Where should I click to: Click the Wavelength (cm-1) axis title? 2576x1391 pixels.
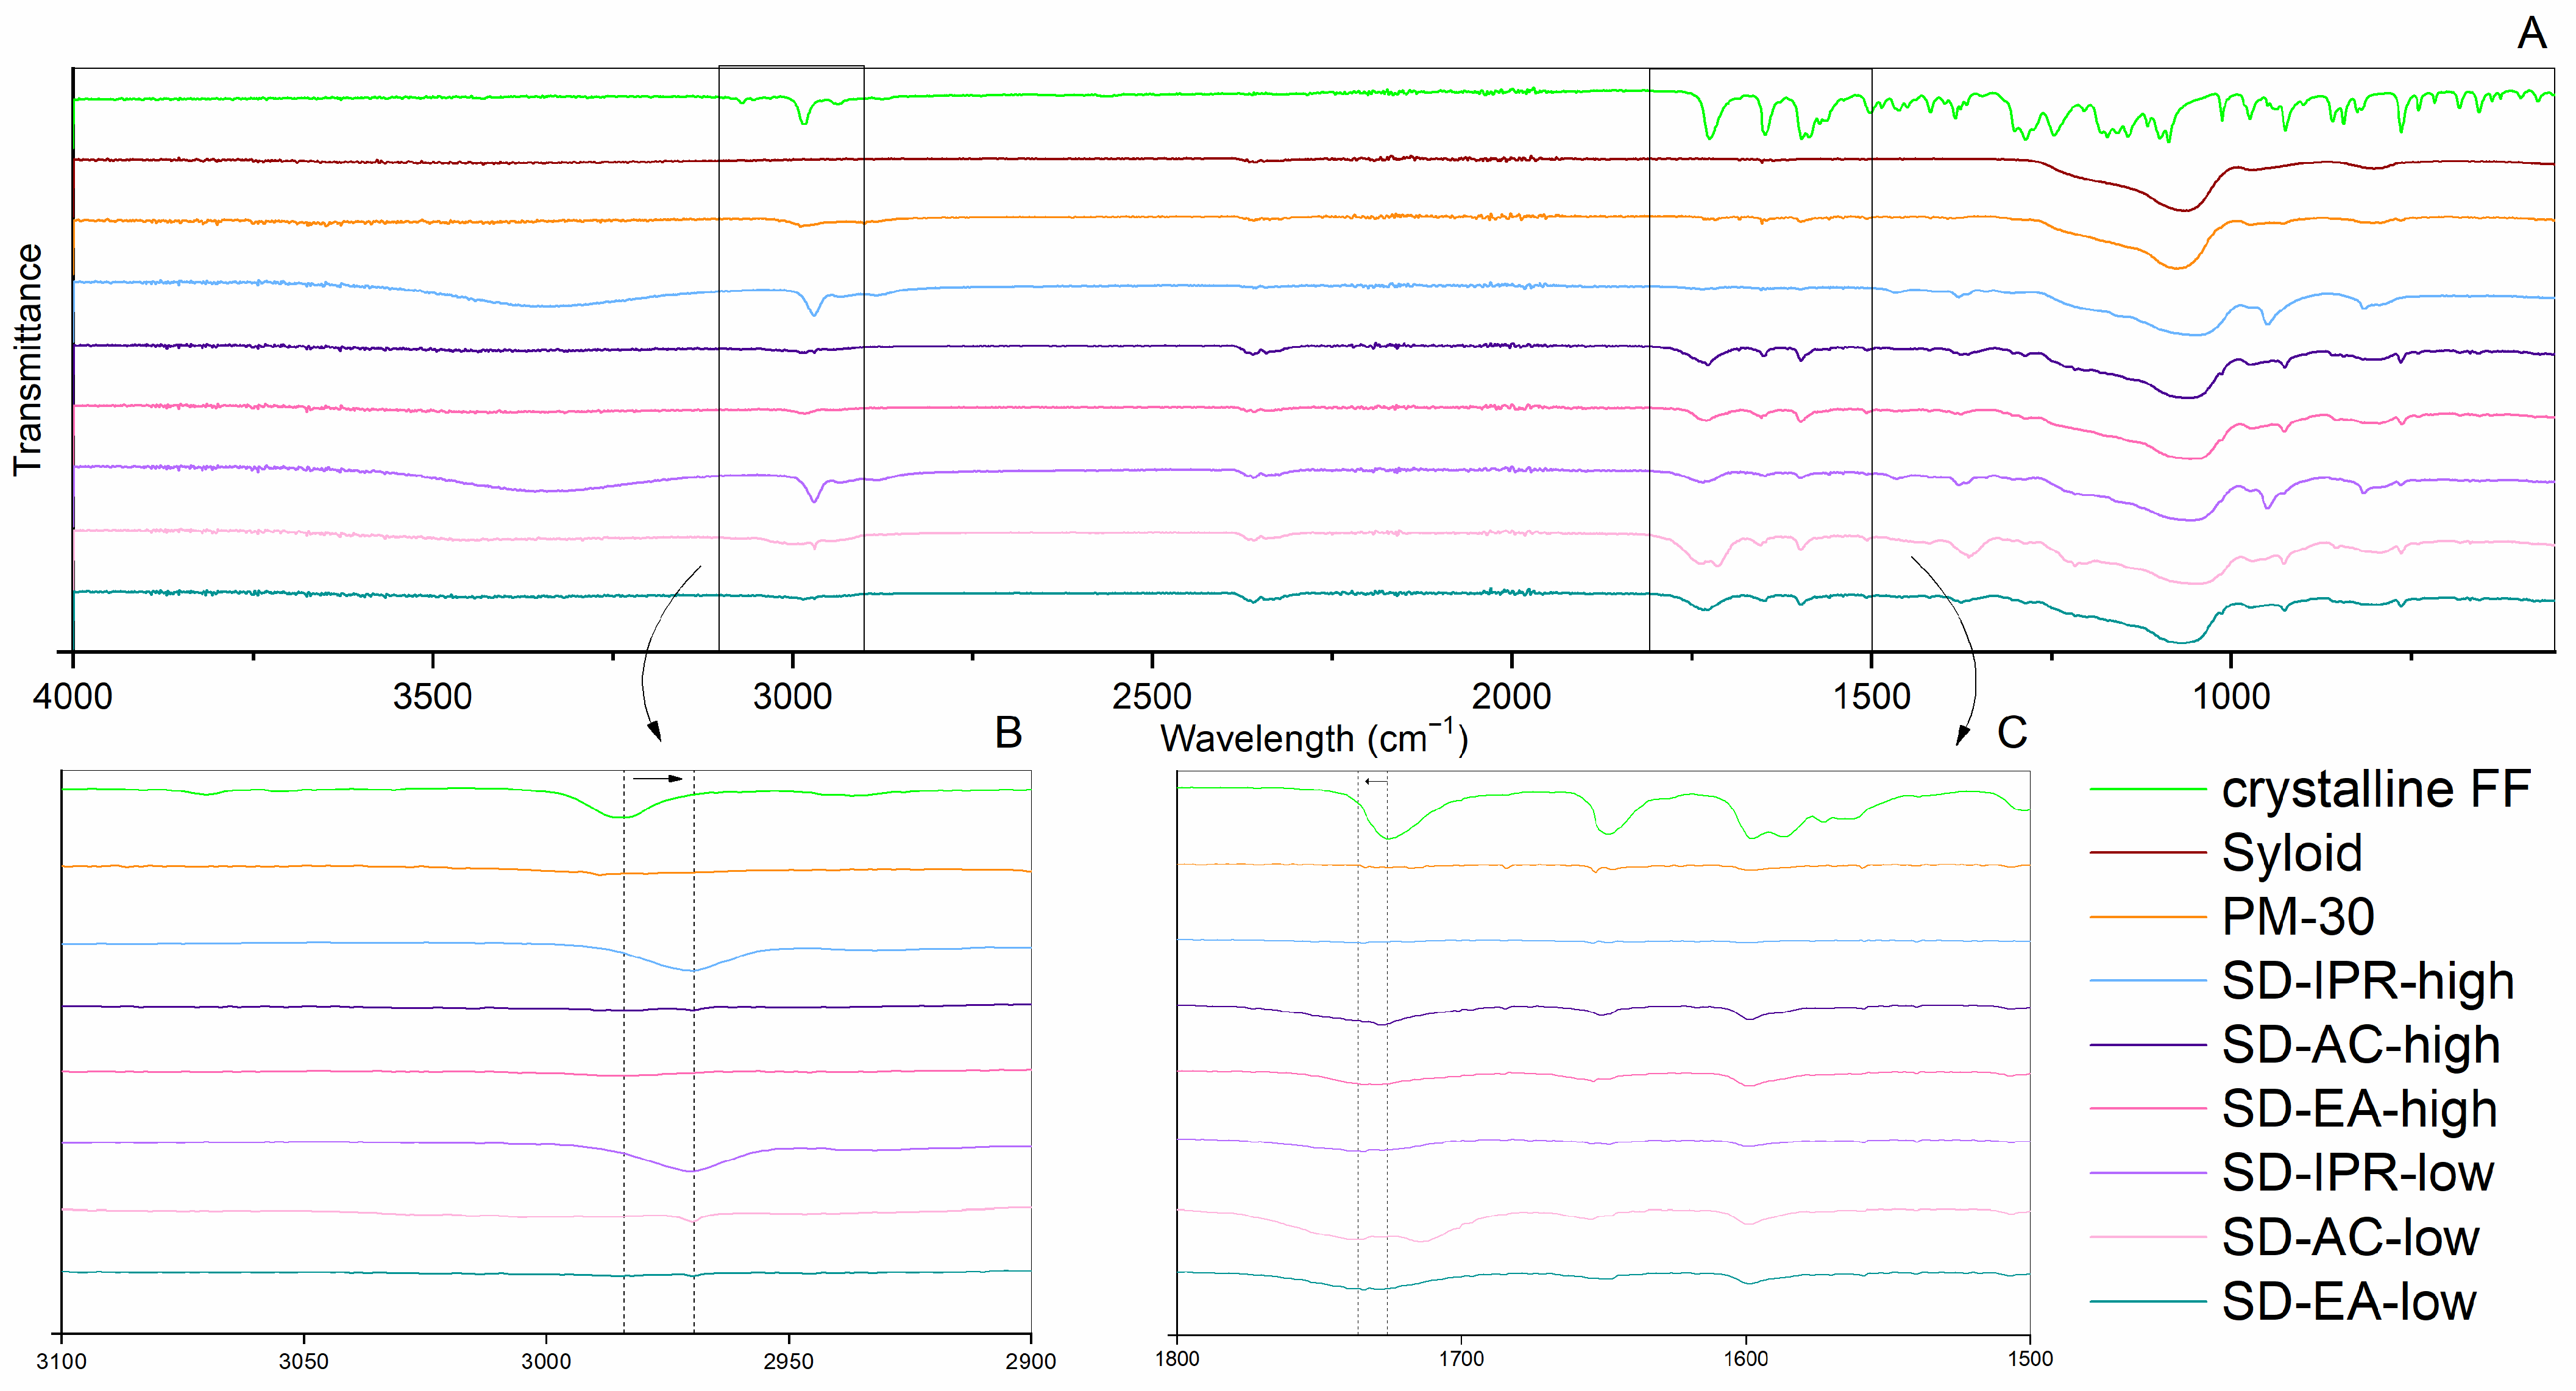tap(1313, 738)
